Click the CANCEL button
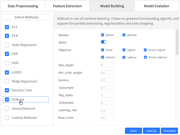The image size is (180, 135). 151,131
